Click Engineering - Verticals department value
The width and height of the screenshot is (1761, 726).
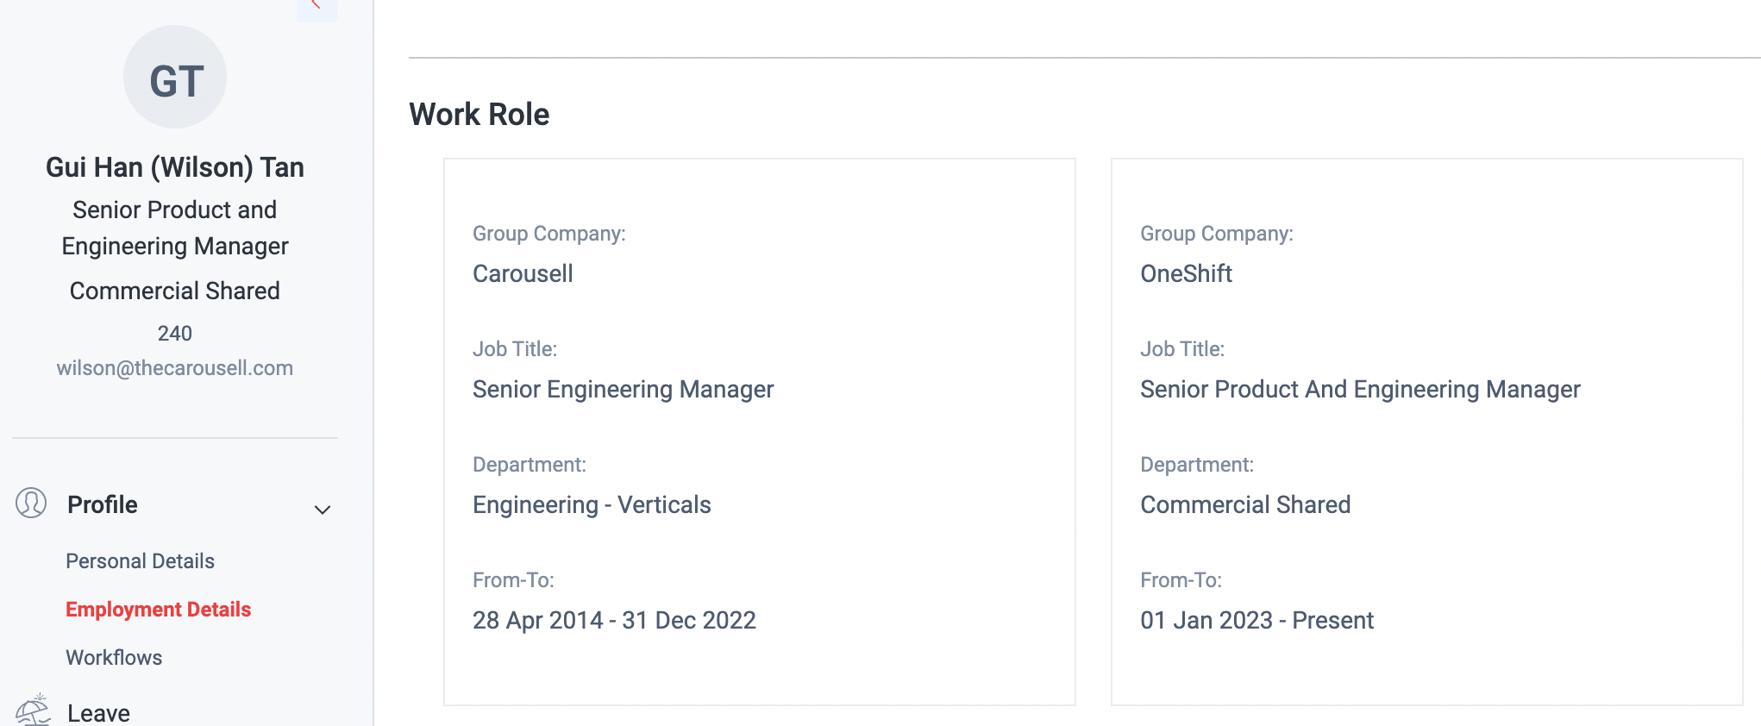(592, 505)
